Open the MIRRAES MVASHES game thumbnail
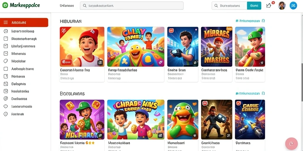The image size is (303, 151). pyautogui.click(x=217, y=47)
